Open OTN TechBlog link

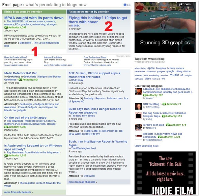152,104
